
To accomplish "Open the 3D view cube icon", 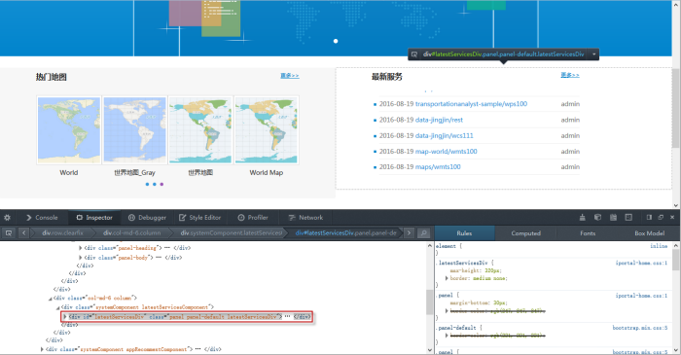I will click(x=597, y=218).
